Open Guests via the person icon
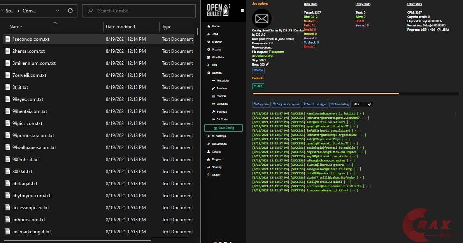The height and width of the screenshot is (243, 463). [x=209, y=152]
